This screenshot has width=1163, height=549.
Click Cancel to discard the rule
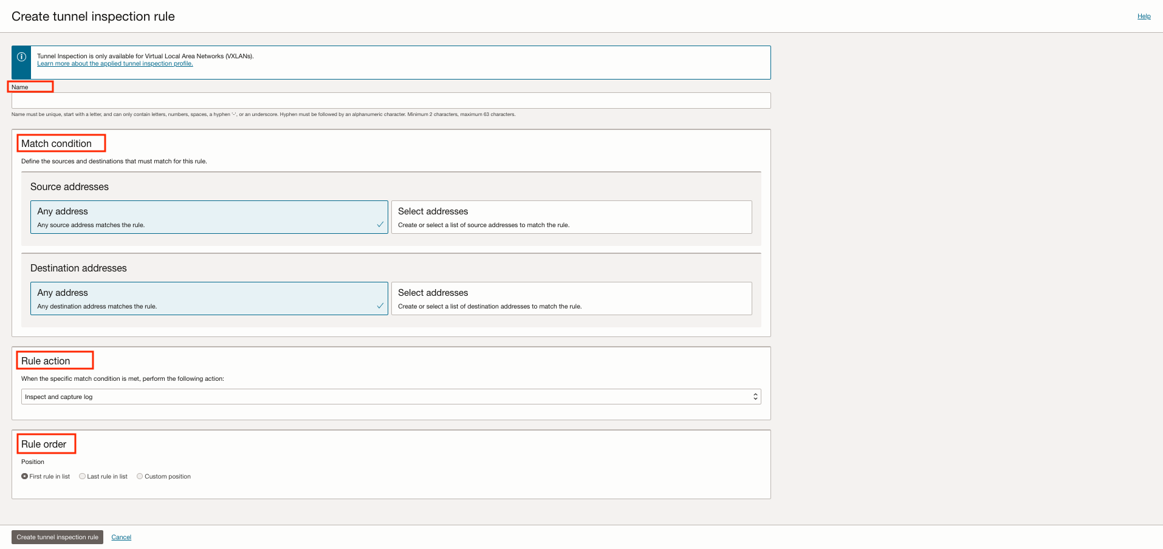point(121,537)
